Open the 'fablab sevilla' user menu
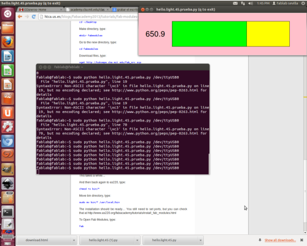This screenshot has height=246, width=307. (x=285, y=3)
